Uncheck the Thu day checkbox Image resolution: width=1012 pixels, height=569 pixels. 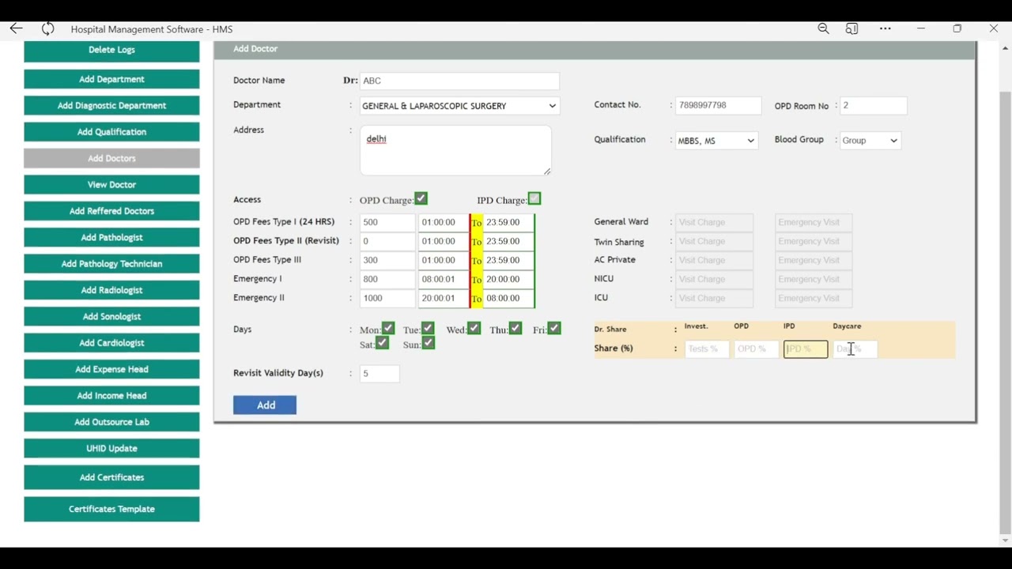[x=515, y=328]
